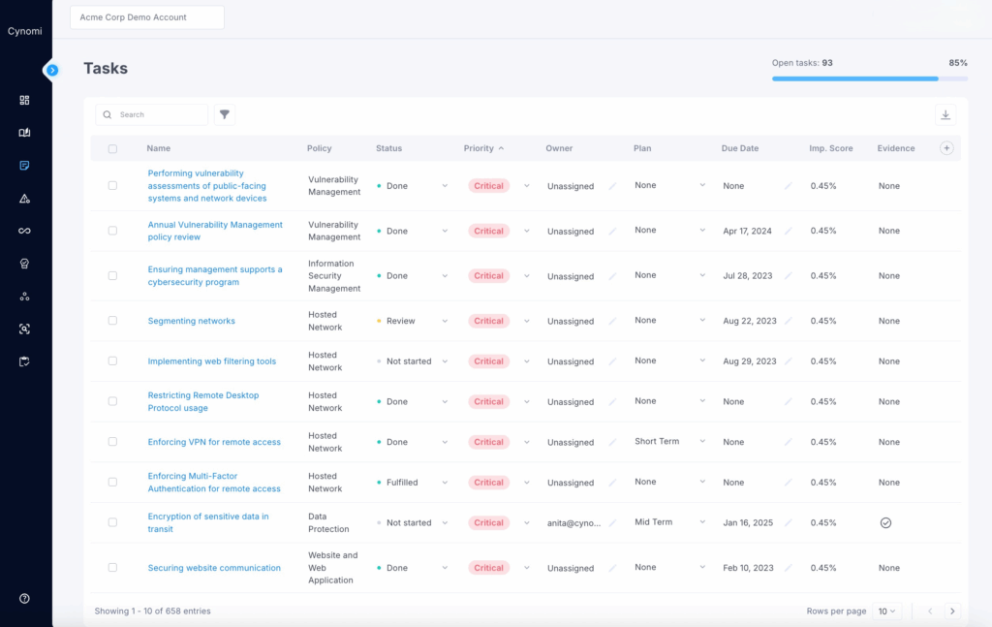Screen dimensions: 992x627
Task: Click the add column plus icon
Action: click(946, 148)
